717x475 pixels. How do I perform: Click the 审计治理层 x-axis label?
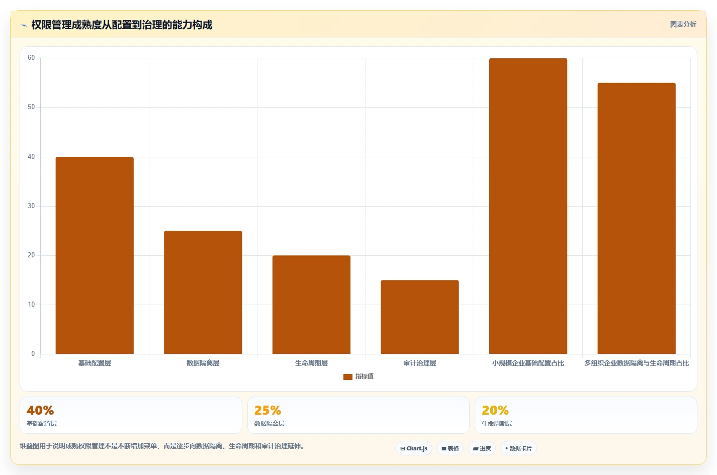coord(420,363)
